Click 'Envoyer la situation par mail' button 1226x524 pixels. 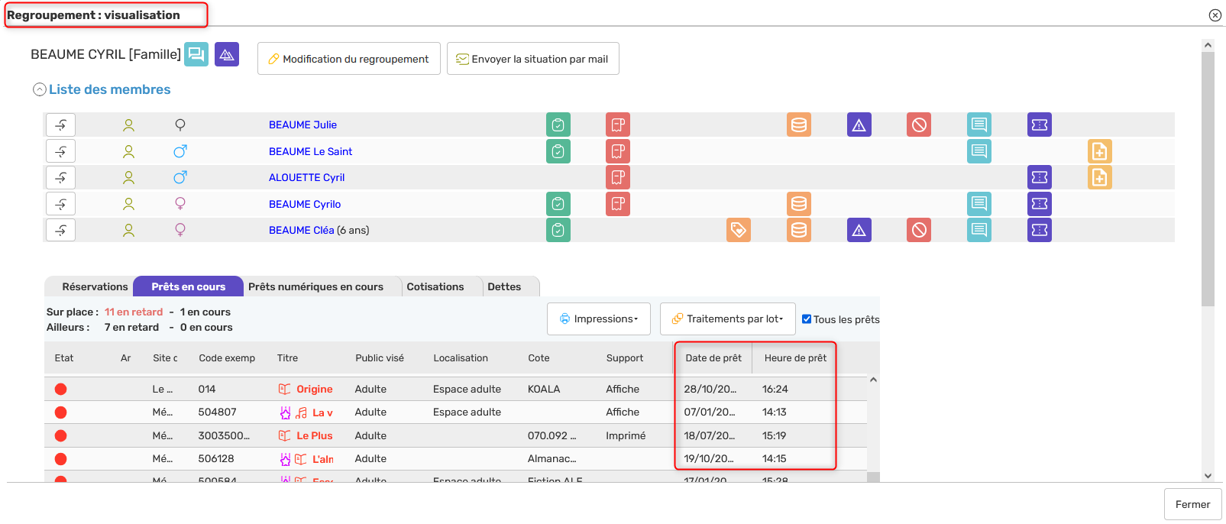pos(532,59)
